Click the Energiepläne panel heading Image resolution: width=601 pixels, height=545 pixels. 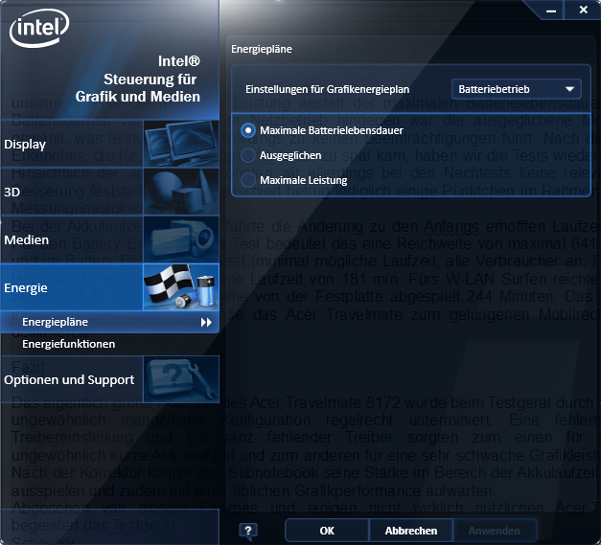(262, 49)
